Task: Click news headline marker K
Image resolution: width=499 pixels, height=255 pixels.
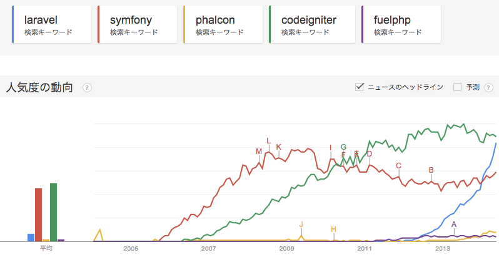Action: 278,147
